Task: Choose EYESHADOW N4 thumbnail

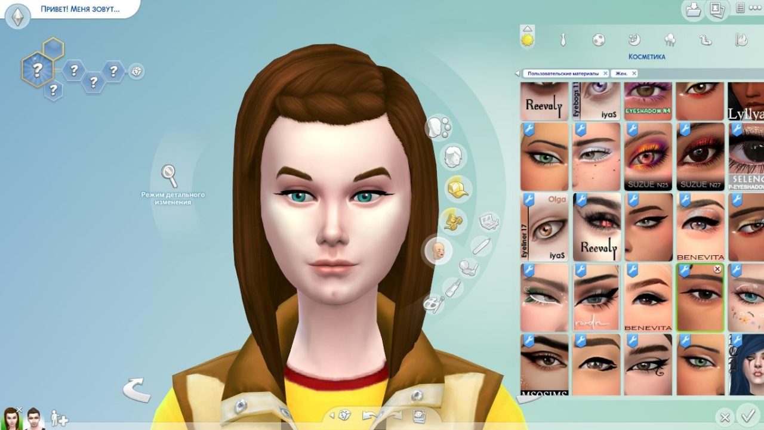Action: click(x=648, y=101)
